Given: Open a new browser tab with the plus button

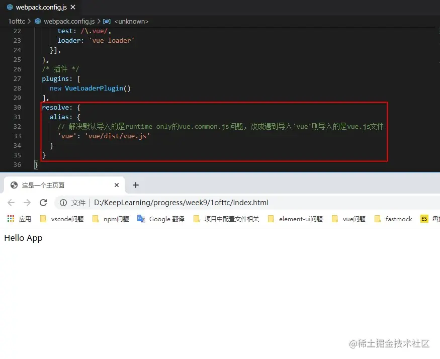Looking at the screenshot, I should pos(136,185).
